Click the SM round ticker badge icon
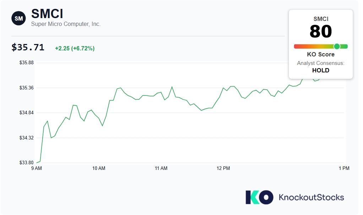This screenshot has width=363, height=215. click(x=18, y=18)
